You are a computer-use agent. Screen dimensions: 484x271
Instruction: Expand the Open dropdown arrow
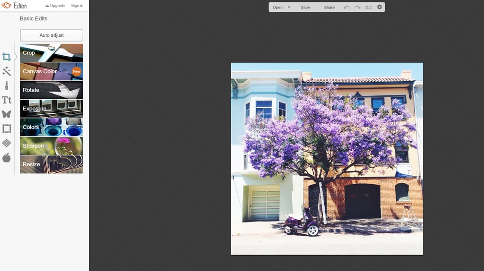click(x=289, y=7)
